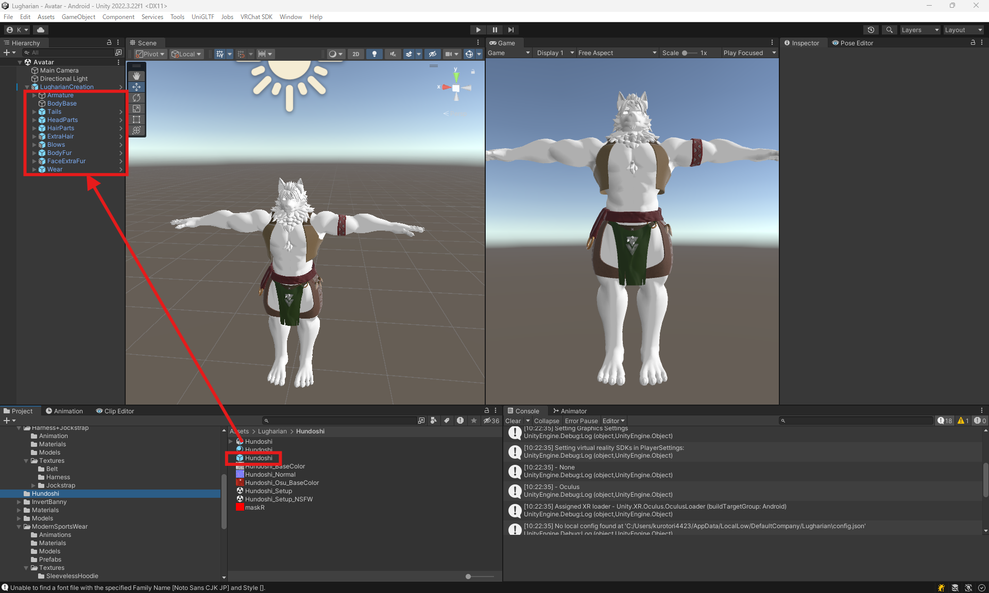Collapse the LugharianCreation object
The image size is (989, 593).
pos(27,87)
